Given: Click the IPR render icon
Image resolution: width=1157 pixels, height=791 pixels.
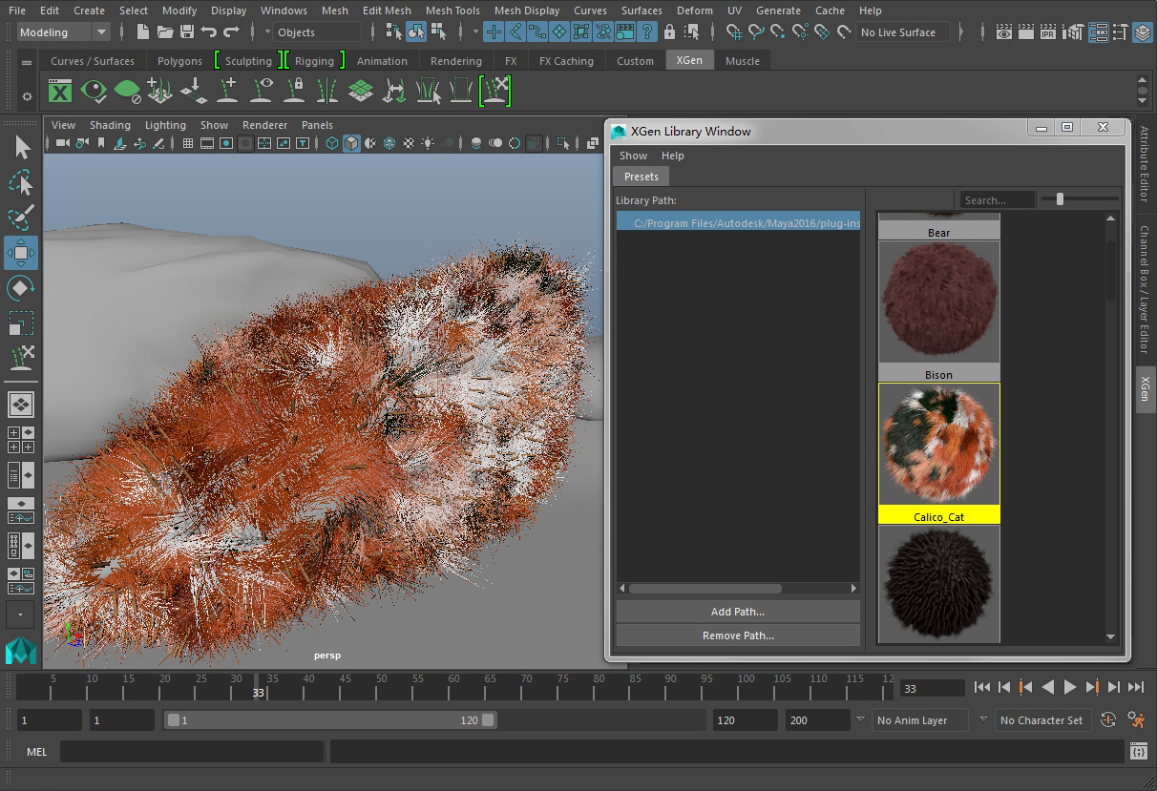Looking at the screenshot, I should click(1047, 32).
